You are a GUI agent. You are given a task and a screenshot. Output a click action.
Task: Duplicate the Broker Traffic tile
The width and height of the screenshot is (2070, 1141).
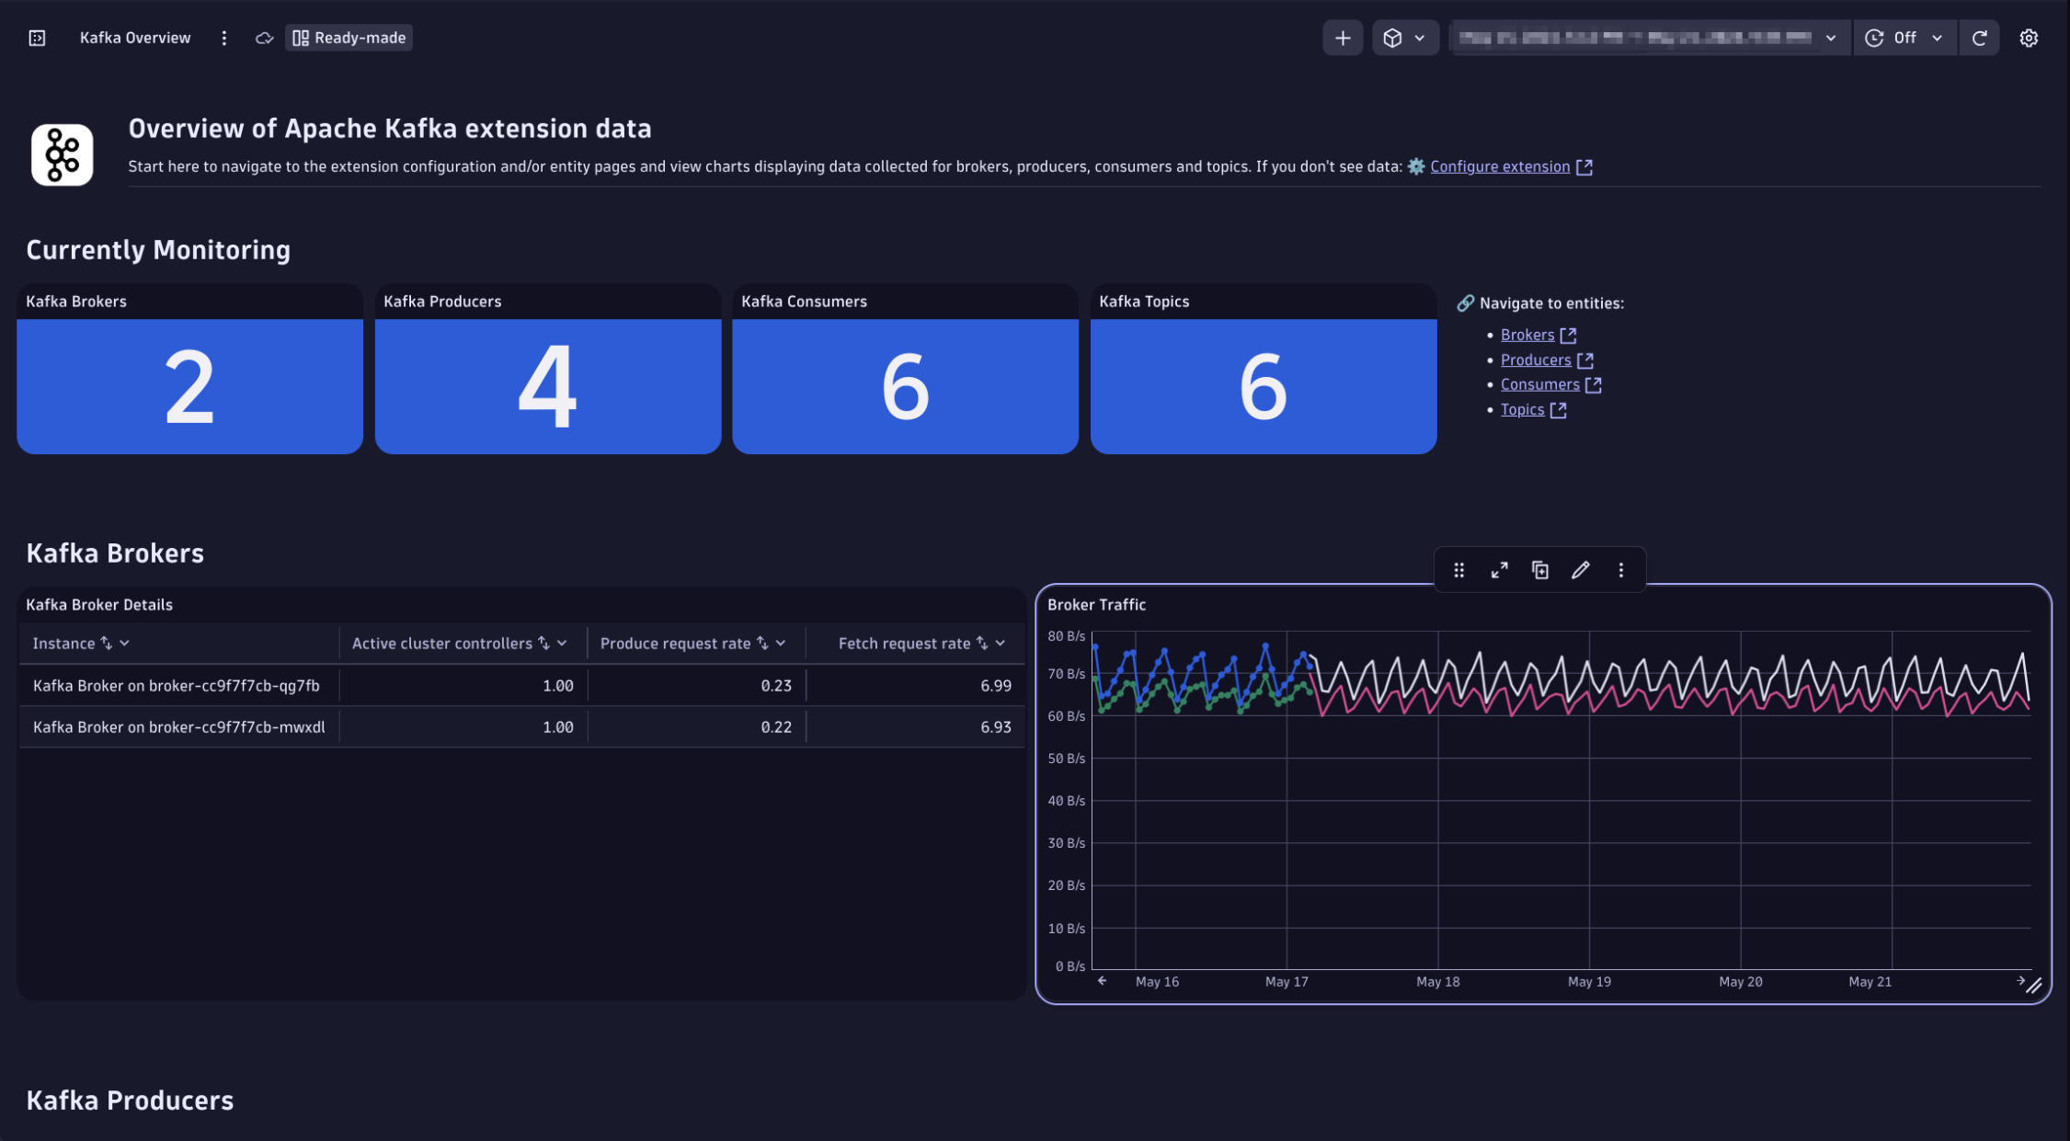1539,570
